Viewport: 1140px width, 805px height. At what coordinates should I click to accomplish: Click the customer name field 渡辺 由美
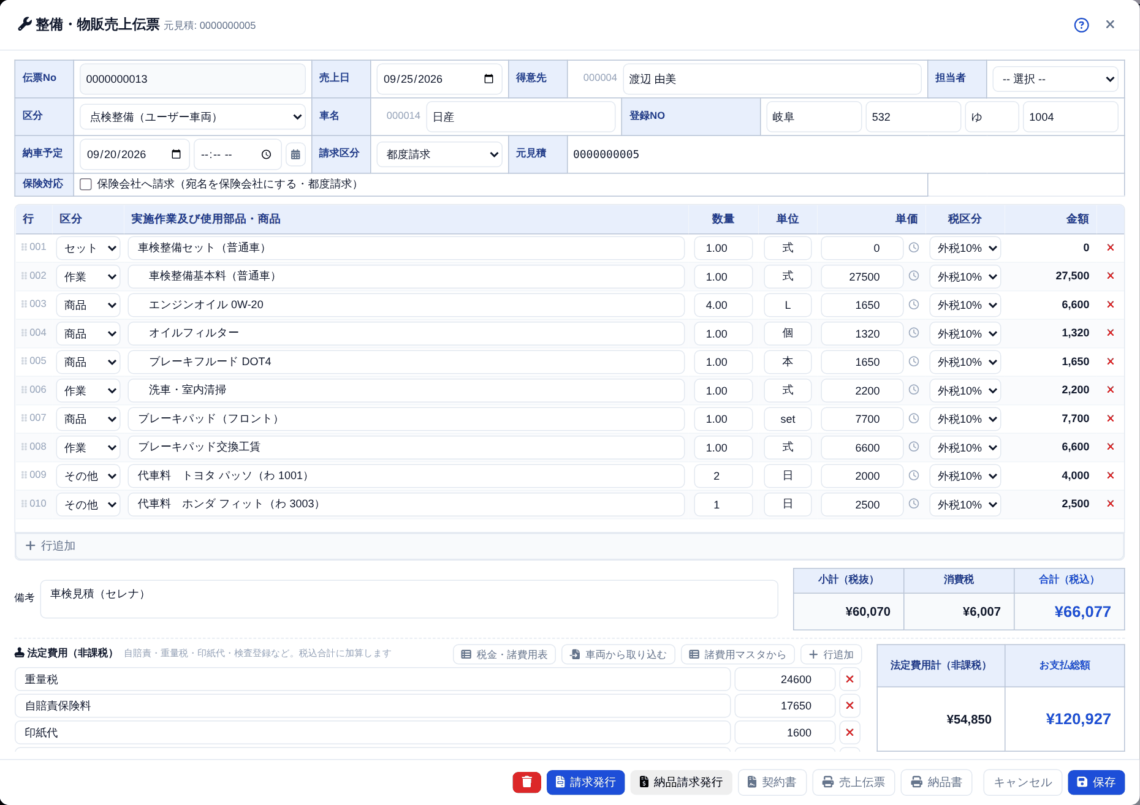(772, 79)
